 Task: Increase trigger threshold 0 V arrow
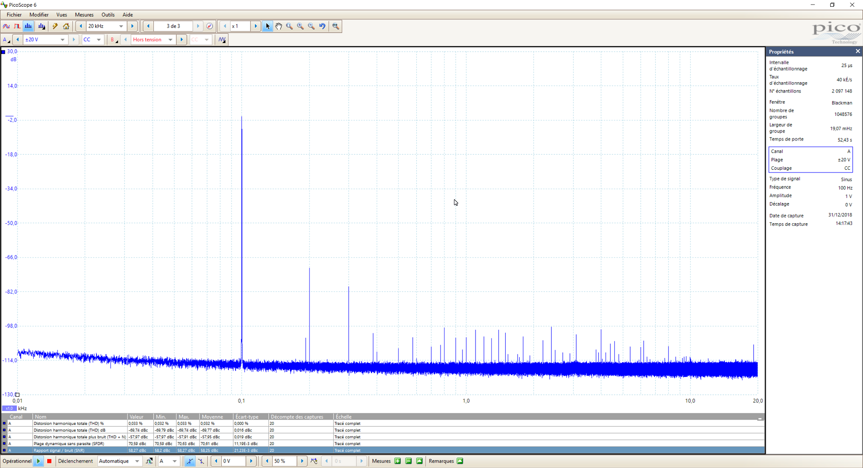[x=251, y=461]
